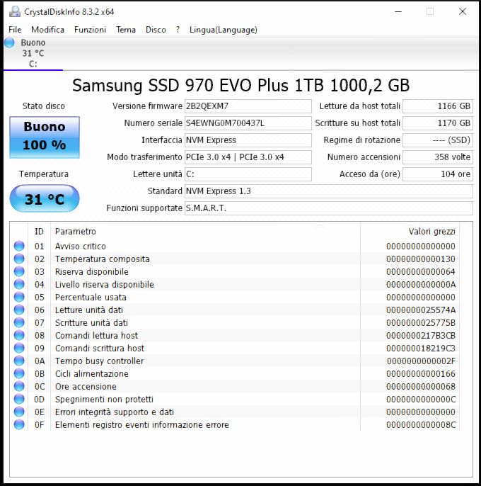Click the Letture da host totali 1166 GB value

(x=438, y=106)
